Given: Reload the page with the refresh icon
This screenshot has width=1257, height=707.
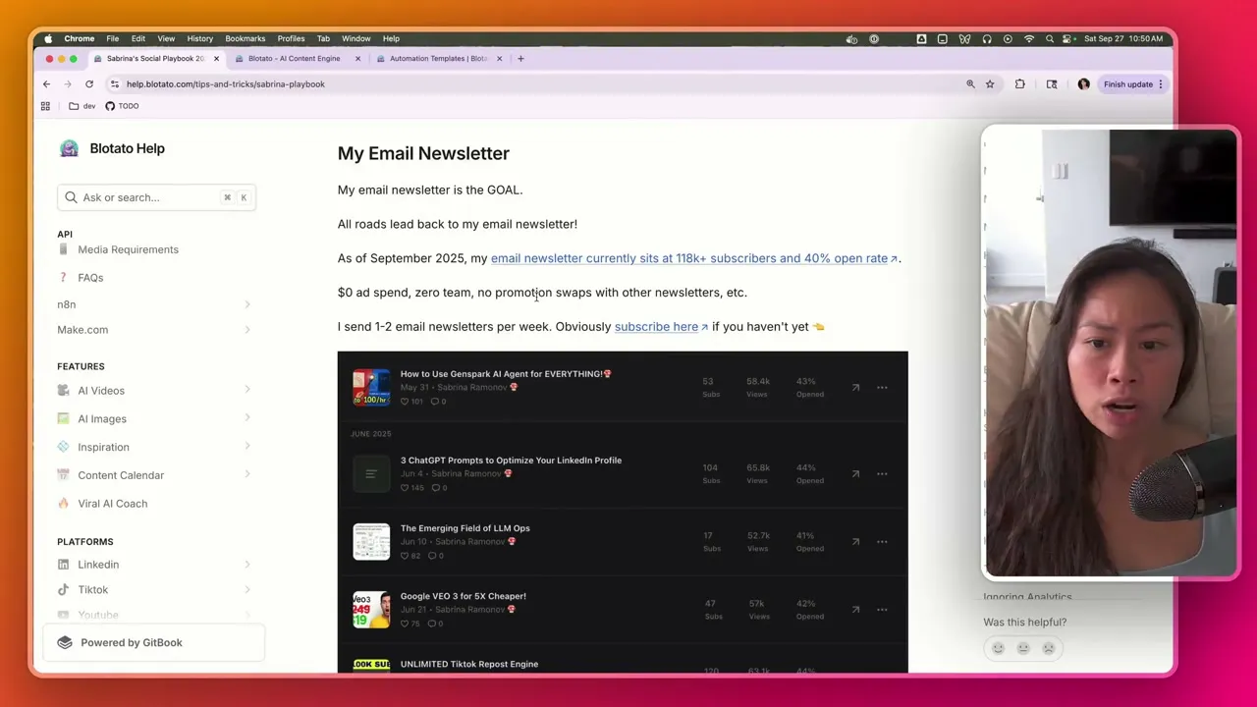Looking at the screenshot, I should [x=89, y=84].
